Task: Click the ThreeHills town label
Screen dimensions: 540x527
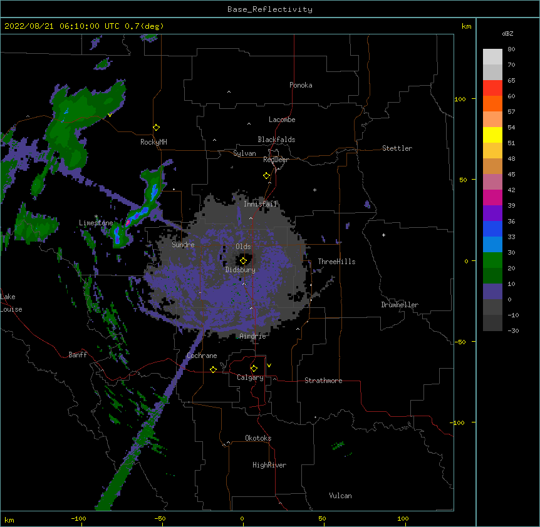Action: (336, 262)
